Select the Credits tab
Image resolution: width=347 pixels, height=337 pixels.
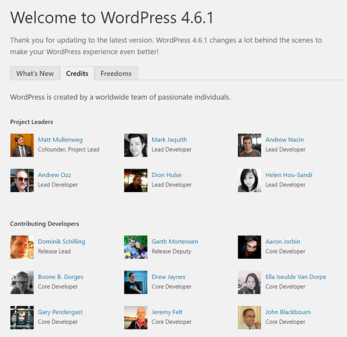[77, 74]
